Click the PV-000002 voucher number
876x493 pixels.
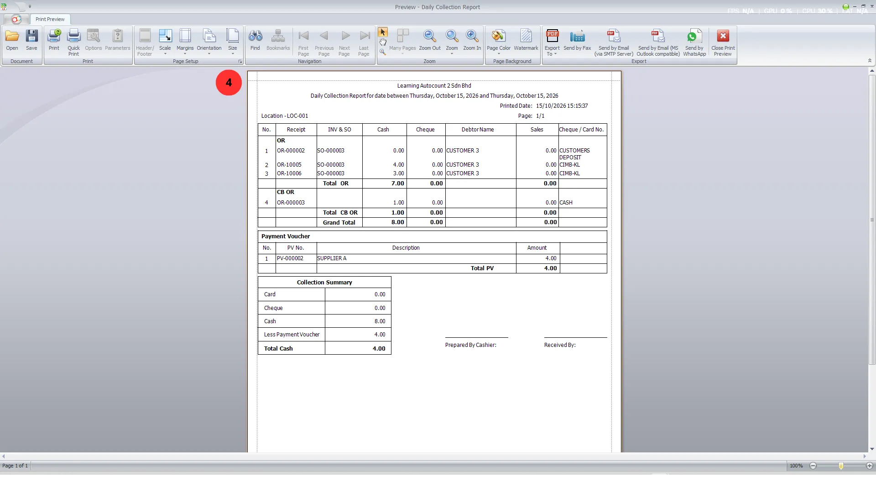tap(290, 258)
